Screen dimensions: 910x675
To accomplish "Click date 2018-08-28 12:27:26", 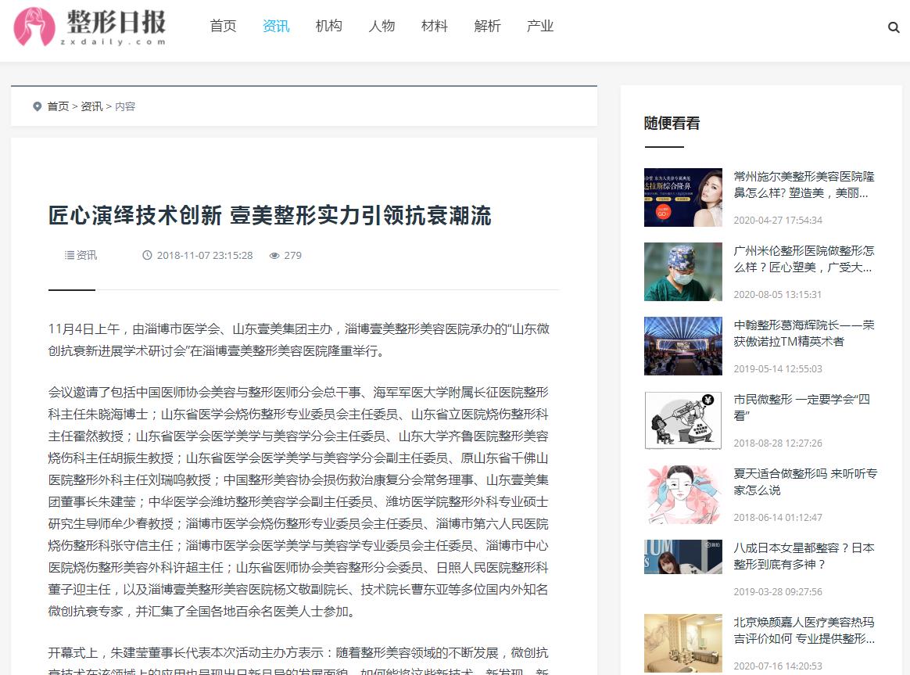I will coord(778,443).
